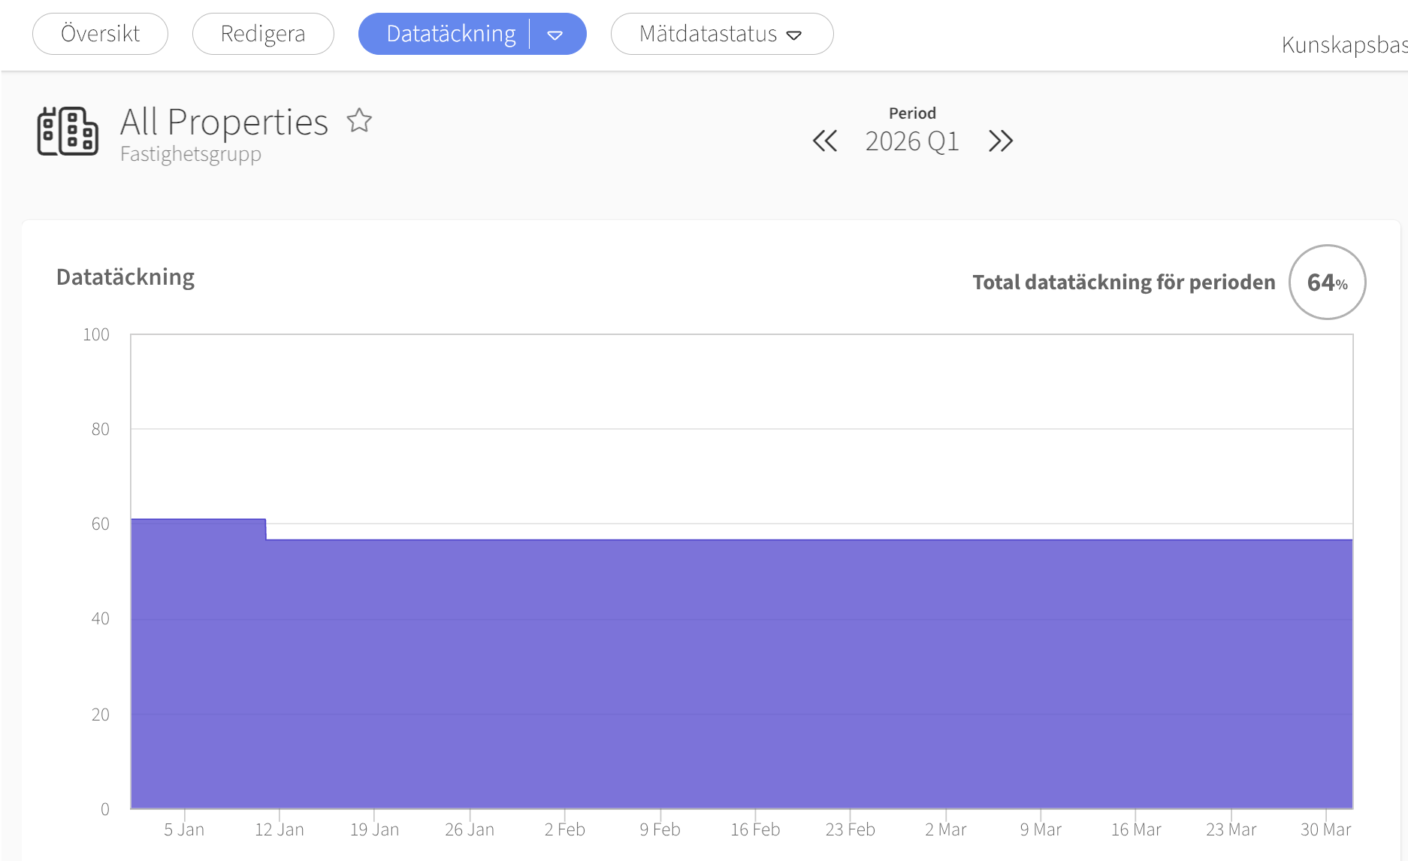1408x861 pixels.
Task: Select the Datatäckning tab
Action: tap(451, 34)
